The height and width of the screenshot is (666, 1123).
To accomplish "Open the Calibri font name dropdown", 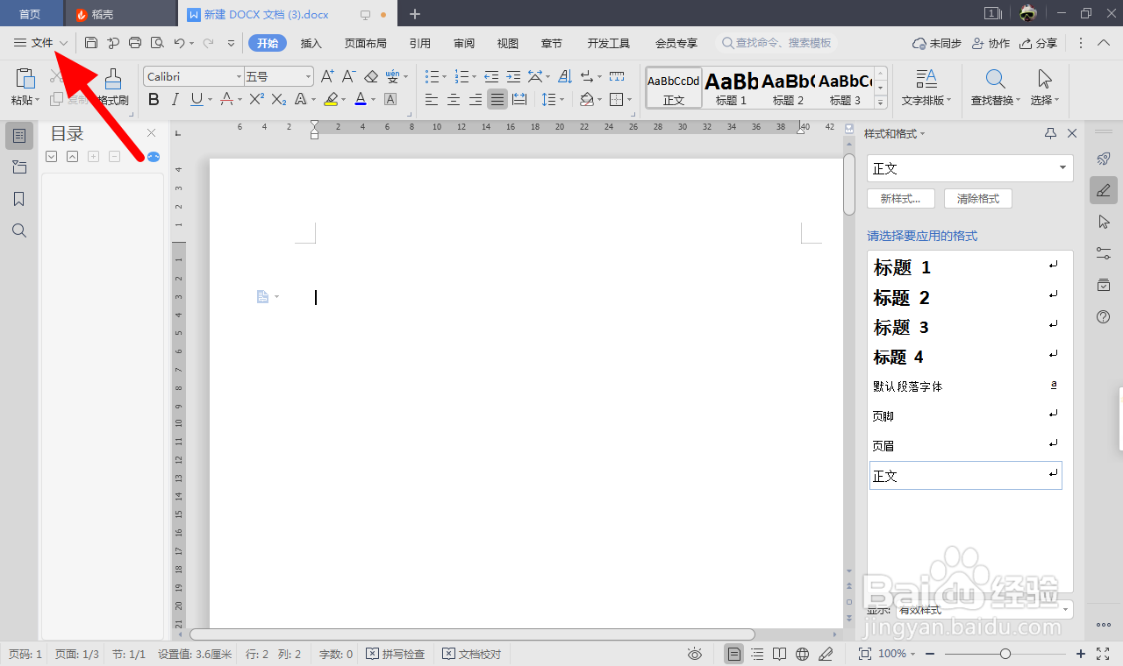I will click(x=238, y=77).
